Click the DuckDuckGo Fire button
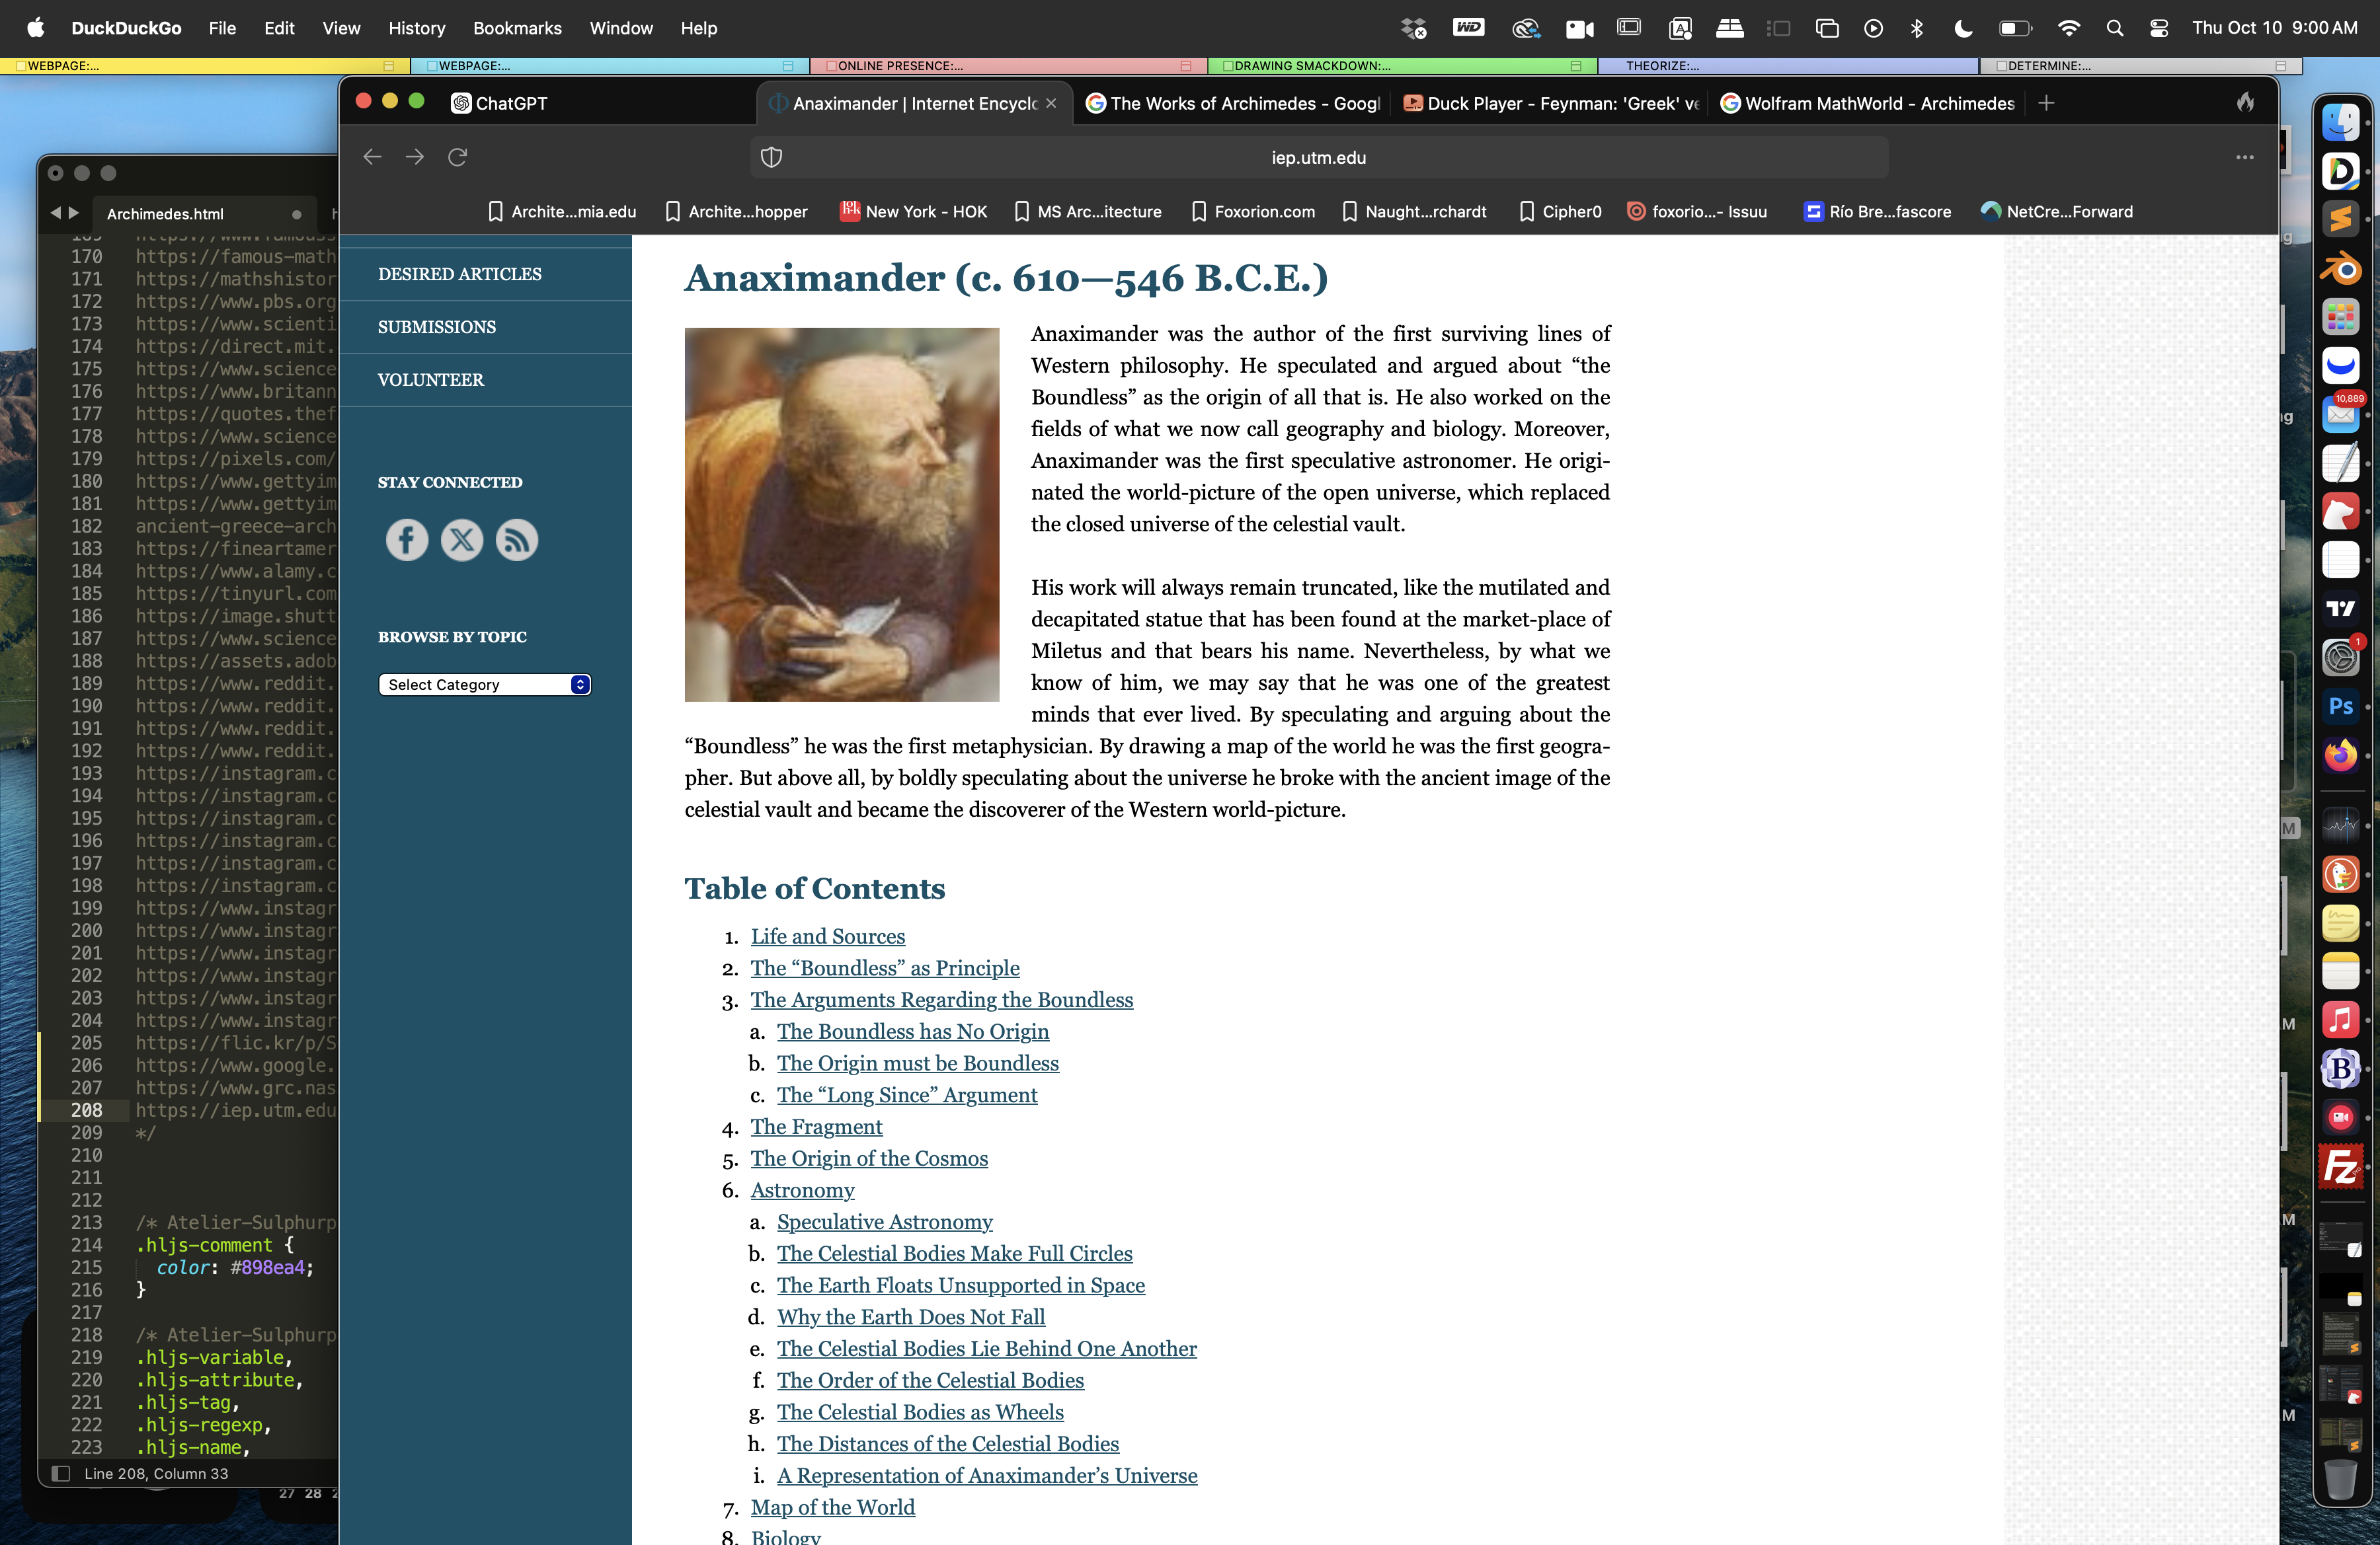The height and width of the screenshot is (1545, 2380). point(2246,102)
